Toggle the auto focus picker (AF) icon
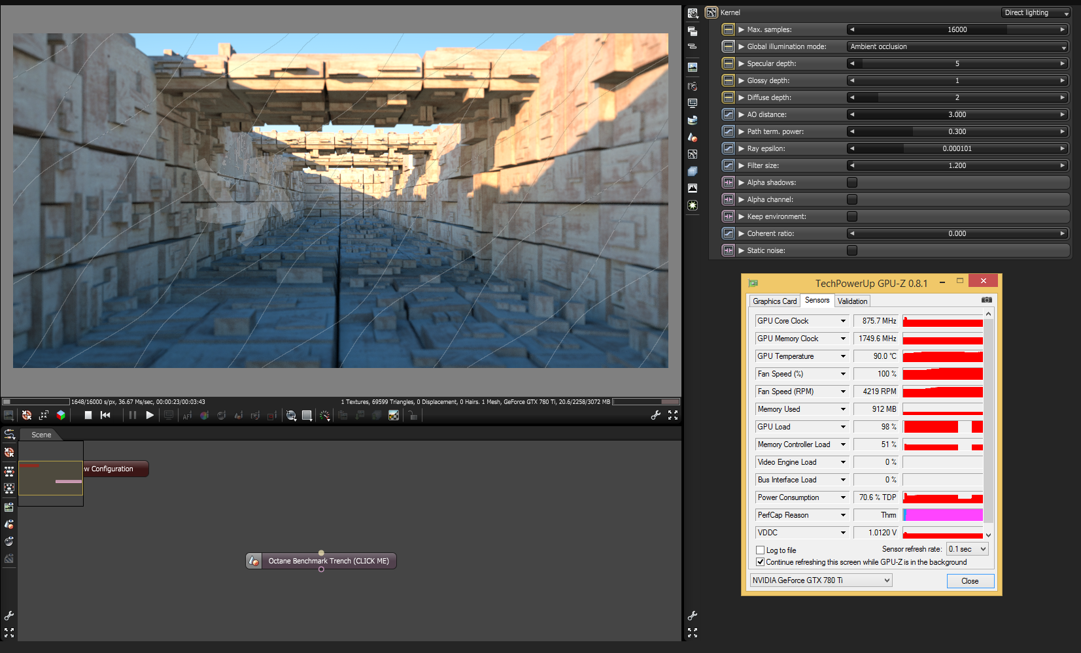1081x653 pixels. pyautogui.click(x=187, y=415)
